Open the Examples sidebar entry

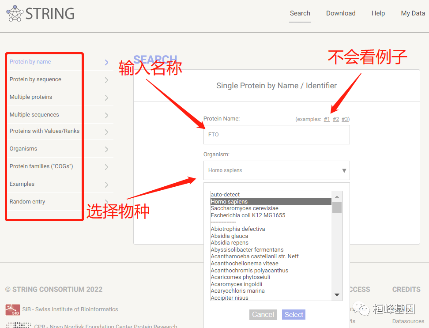coord(22,184)
